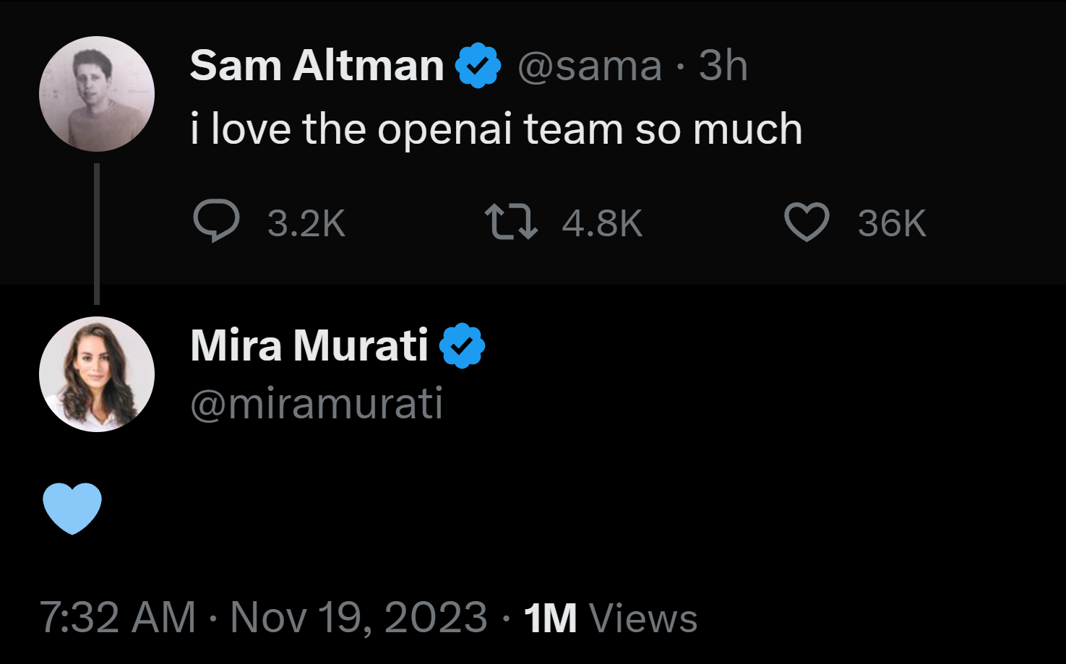Click verified badge next to Mira Murati
Screen dimensions: 1066x664
pos(462,345)
